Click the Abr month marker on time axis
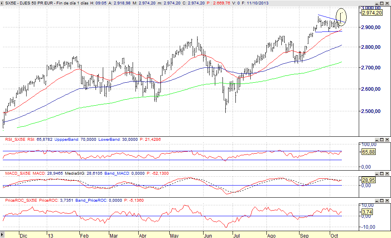This screenshot has height=238, width=391. coord(143,236)
